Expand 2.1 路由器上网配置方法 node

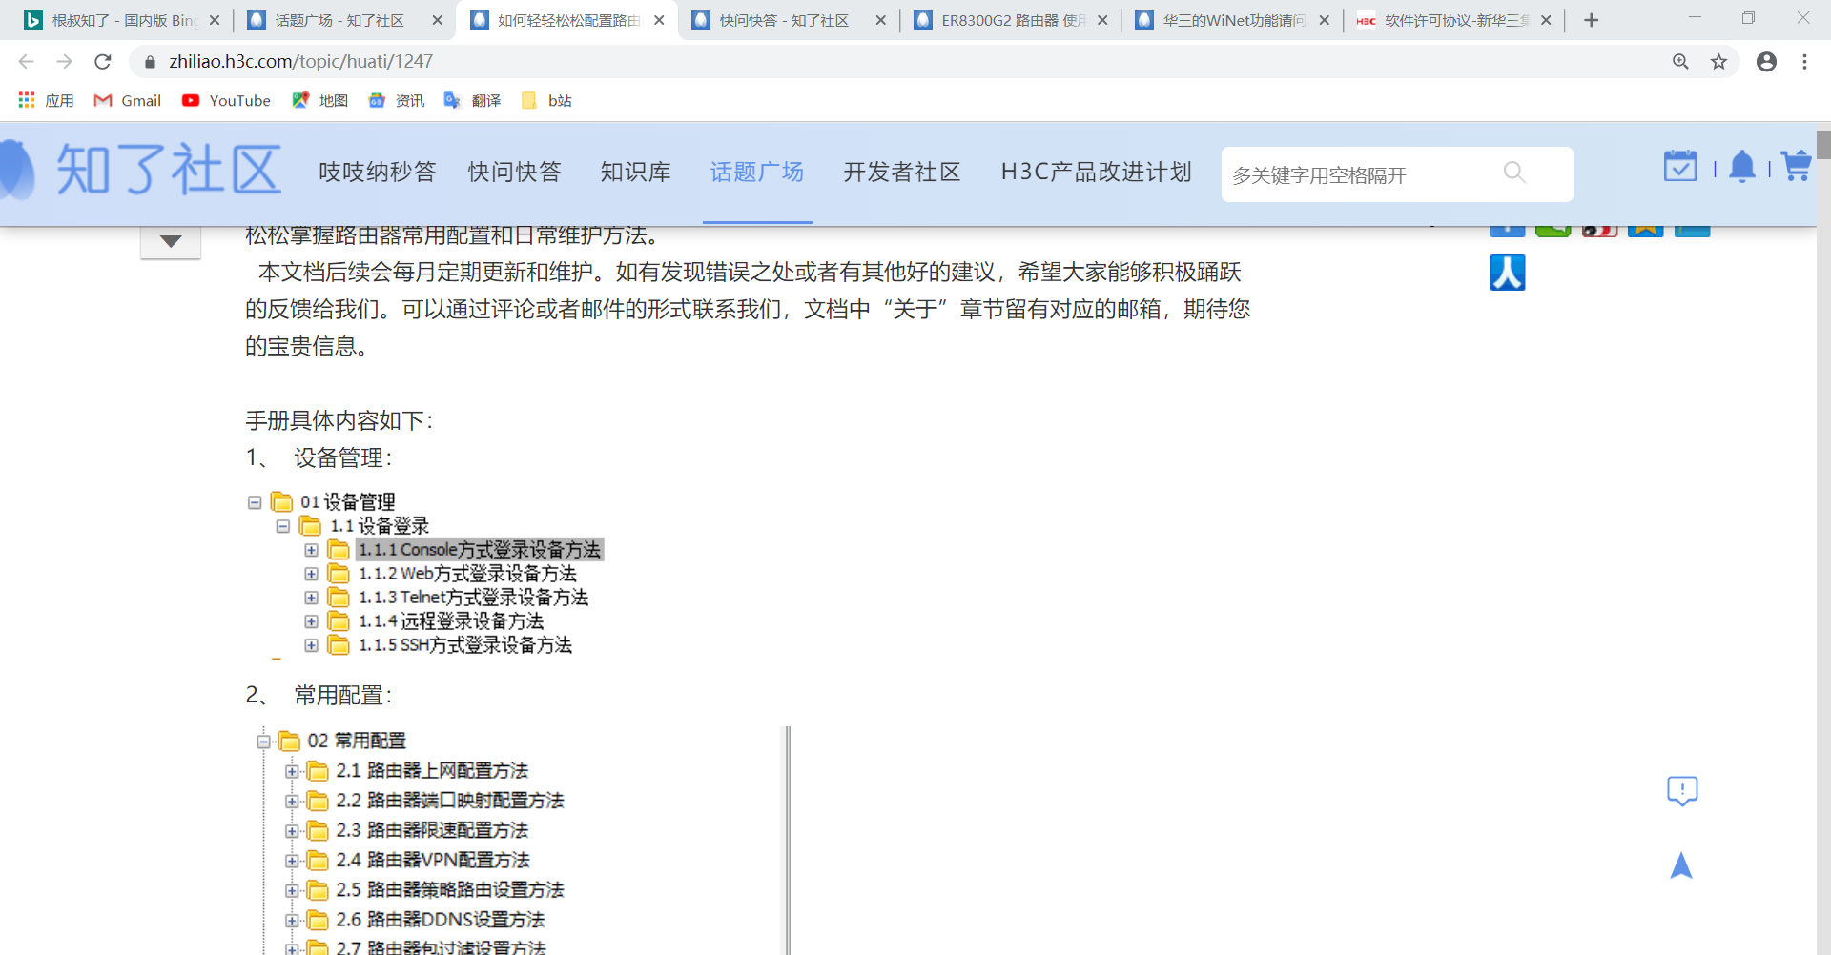[292, 771]
